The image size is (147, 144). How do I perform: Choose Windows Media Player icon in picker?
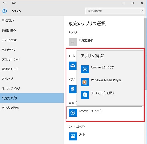point(85,82)
